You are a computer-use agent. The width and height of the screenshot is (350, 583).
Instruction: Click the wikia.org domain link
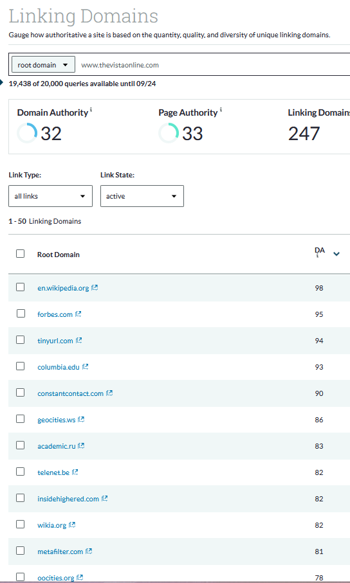(51, 525)
